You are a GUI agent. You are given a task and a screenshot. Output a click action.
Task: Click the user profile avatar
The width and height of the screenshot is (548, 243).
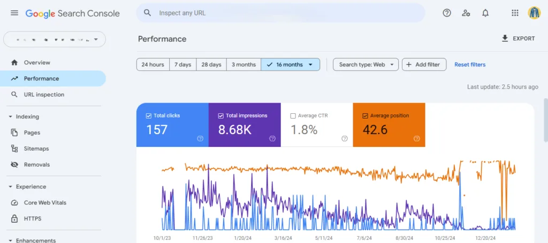pos(534,13)
